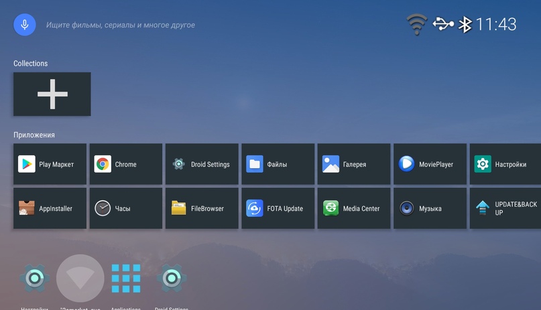Open Droid Settings from the apps grid

202,164
